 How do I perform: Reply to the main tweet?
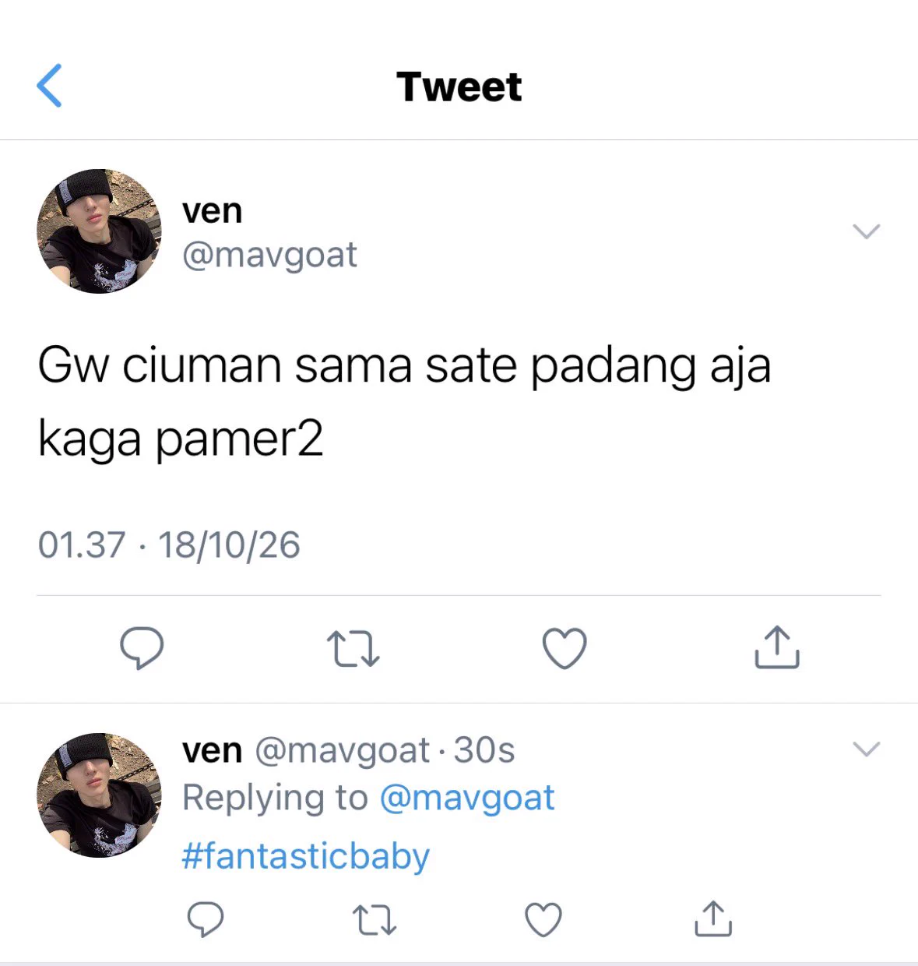click(142, 648)
